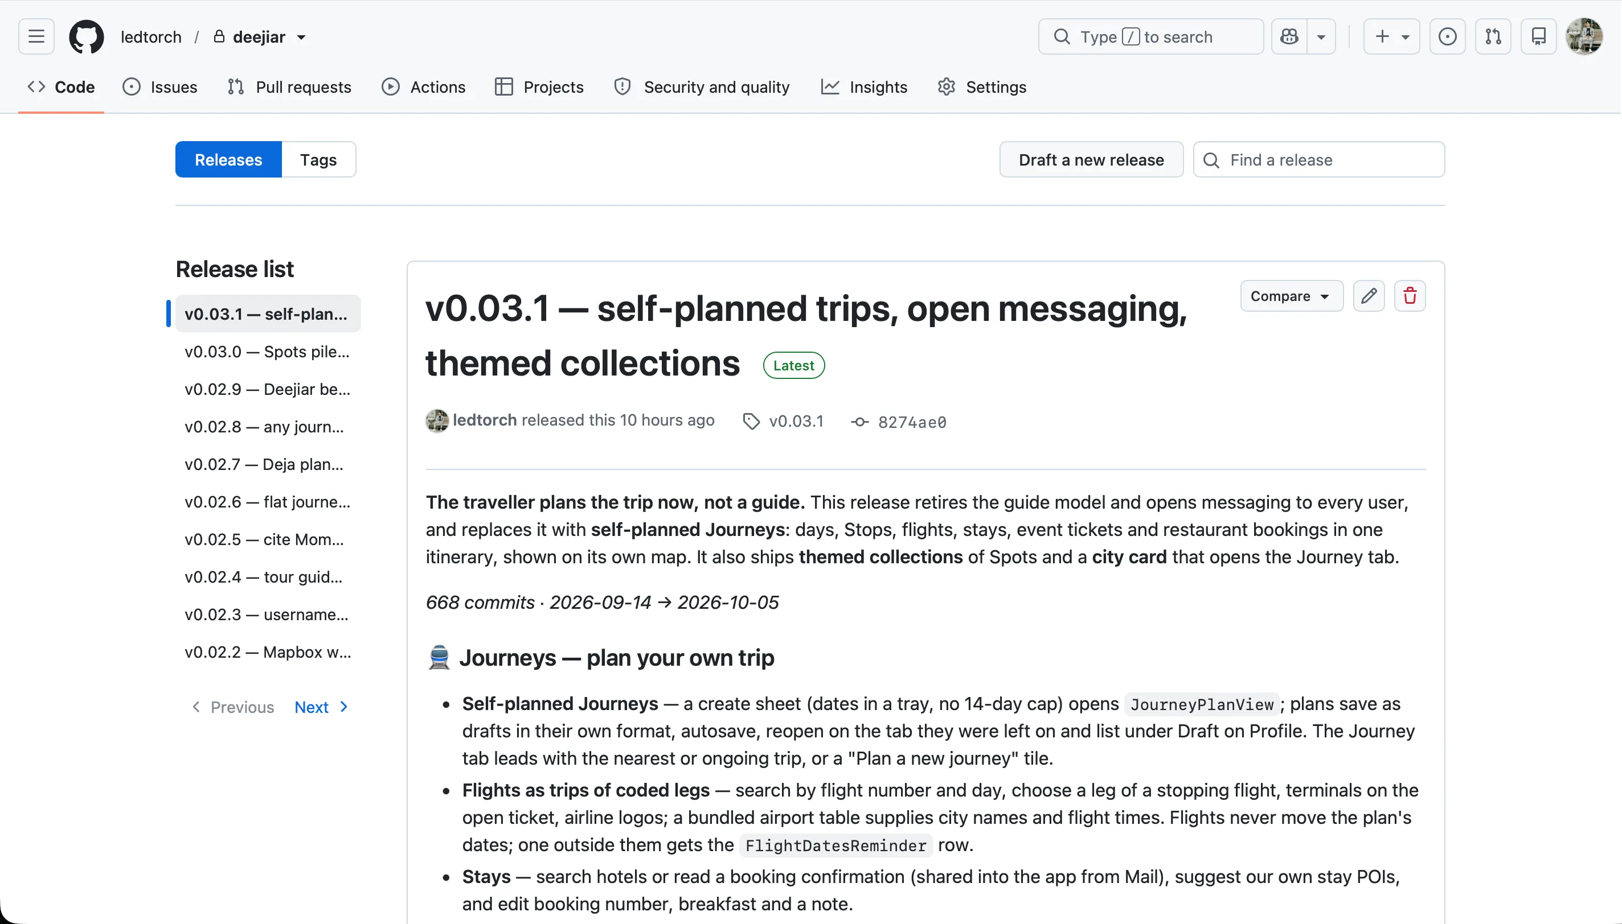The height and width of the screenshot is (924, 1622).
Task: Select v0.02.4 — tour guid... release
Action: (x=268, y=576)
